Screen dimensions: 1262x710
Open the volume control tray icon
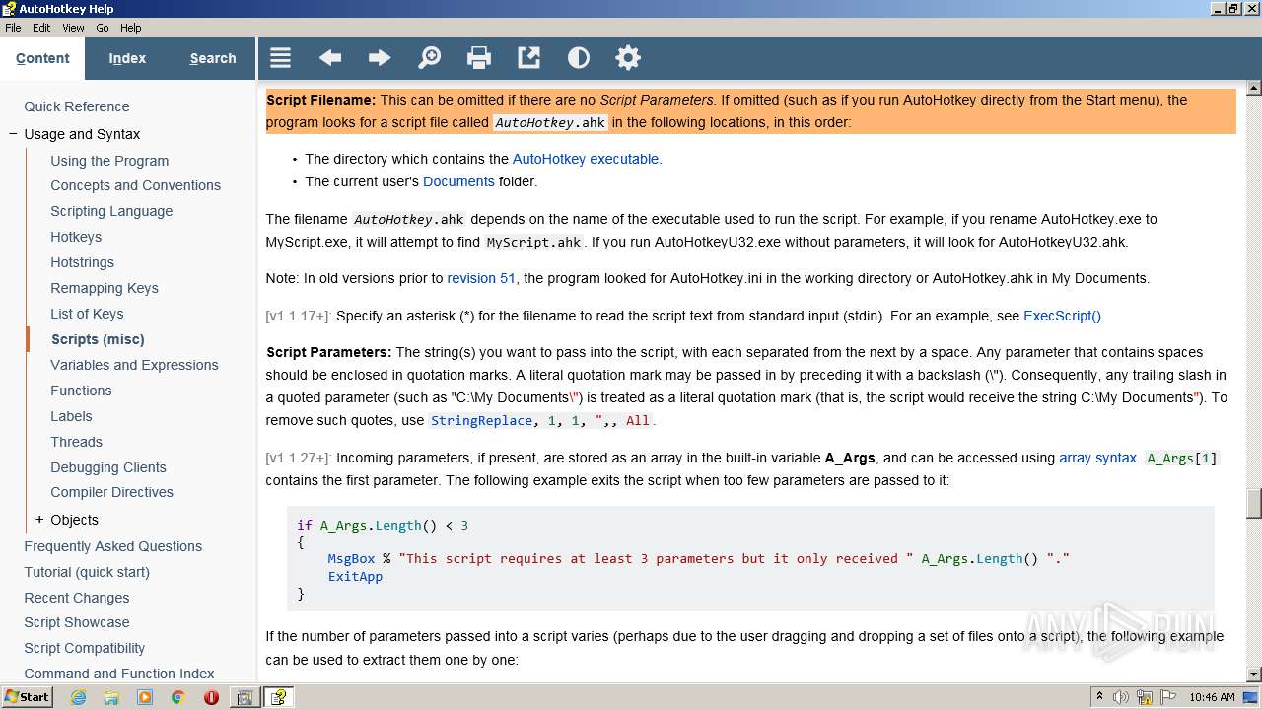pyautogui.click(x=1121, y=697)
